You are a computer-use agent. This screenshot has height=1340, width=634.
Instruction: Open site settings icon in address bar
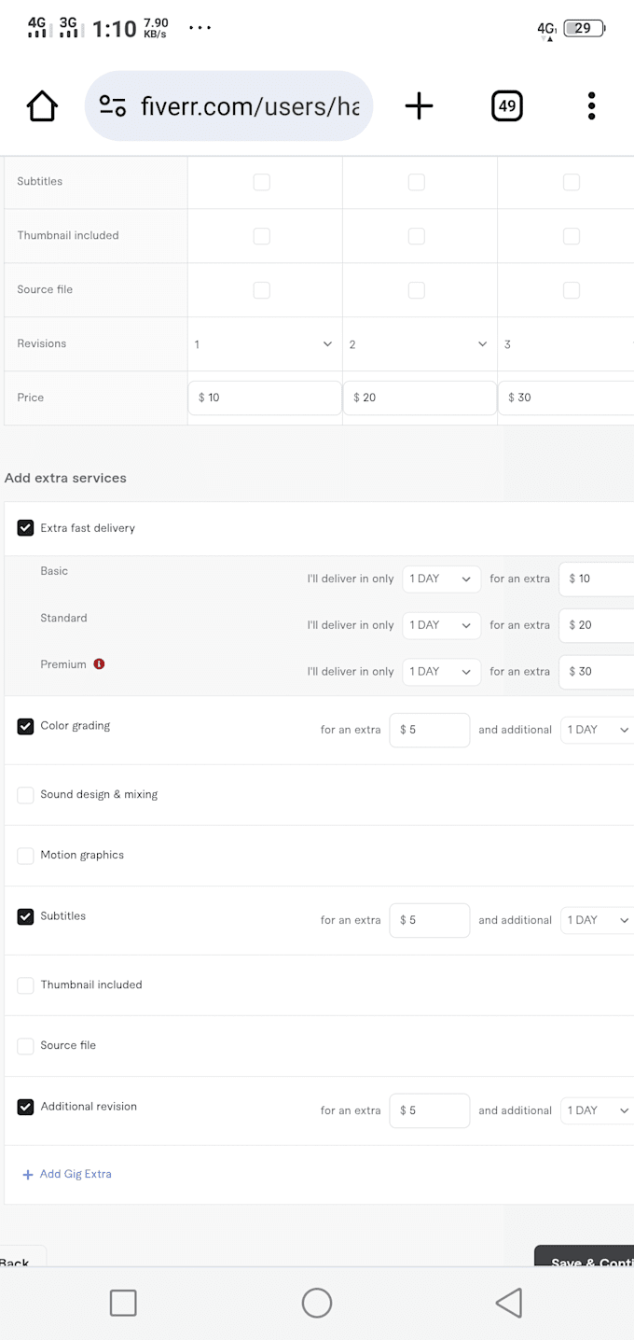113,106
